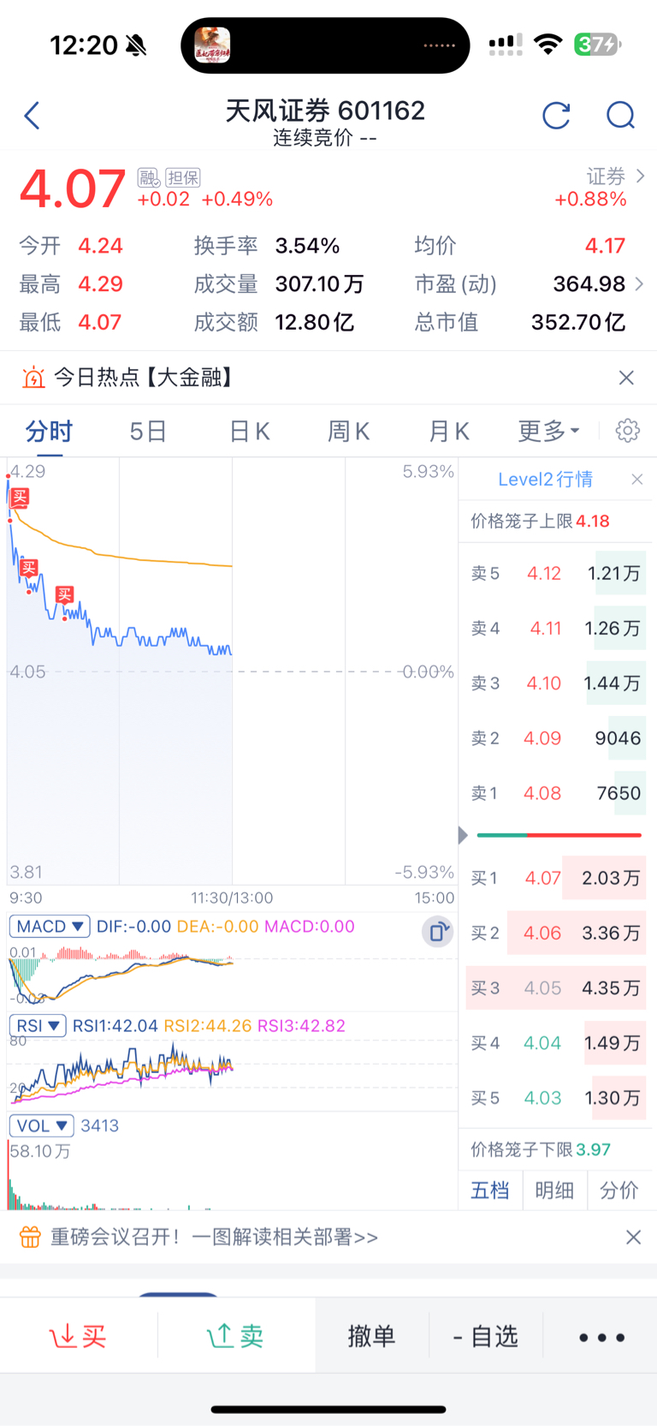Tap the rotate chart icon beside MACD

[437, 932]
